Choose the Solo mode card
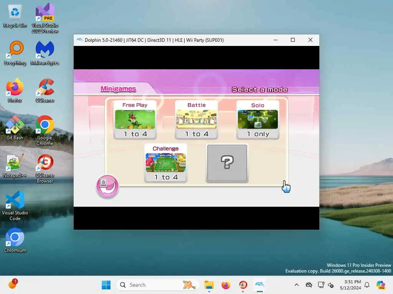 (258, 119)
